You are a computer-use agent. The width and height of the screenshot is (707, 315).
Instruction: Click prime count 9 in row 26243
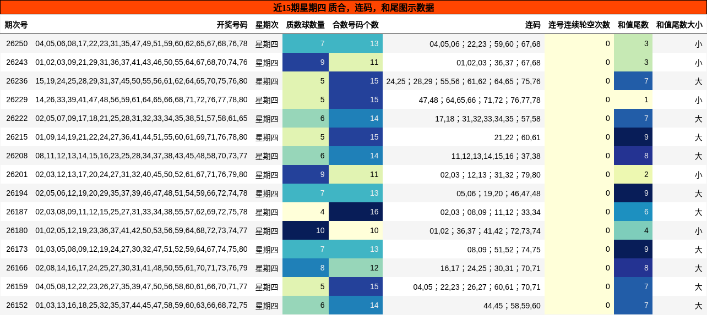[x=306, y=62]
